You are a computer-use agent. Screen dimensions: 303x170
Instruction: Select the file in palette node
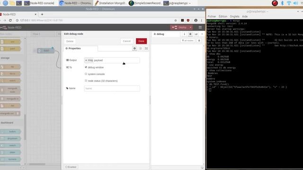pyautogui.click(x=10, y=74)
